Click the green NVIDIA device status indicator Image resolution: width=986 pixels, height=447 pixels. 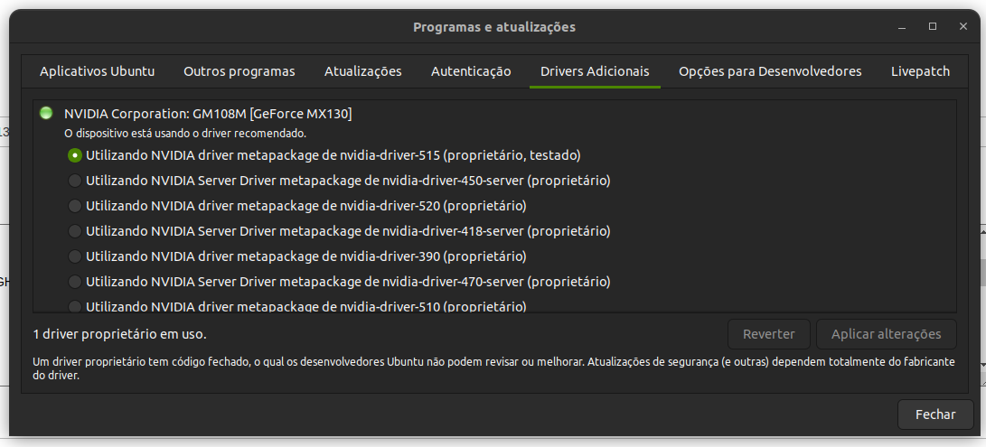[46, 114]
